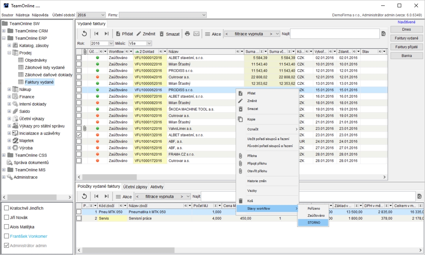Image resolution: width=425 pixels, height=255 pixels.
Task: Click the Faktury přijaté button
Action: [x=407, y=47]
